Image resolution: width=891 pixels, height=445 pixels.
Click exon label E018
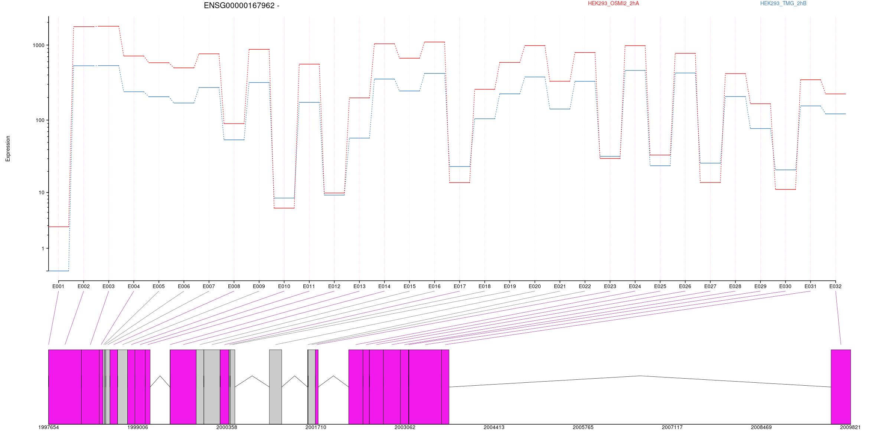click(484, 286)
